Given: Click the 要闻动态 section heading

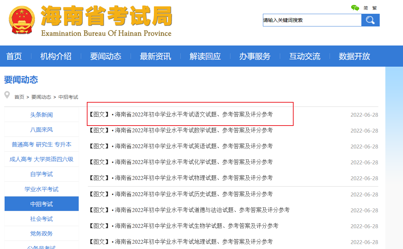Looking at the screenshot, I should (21, 80).
